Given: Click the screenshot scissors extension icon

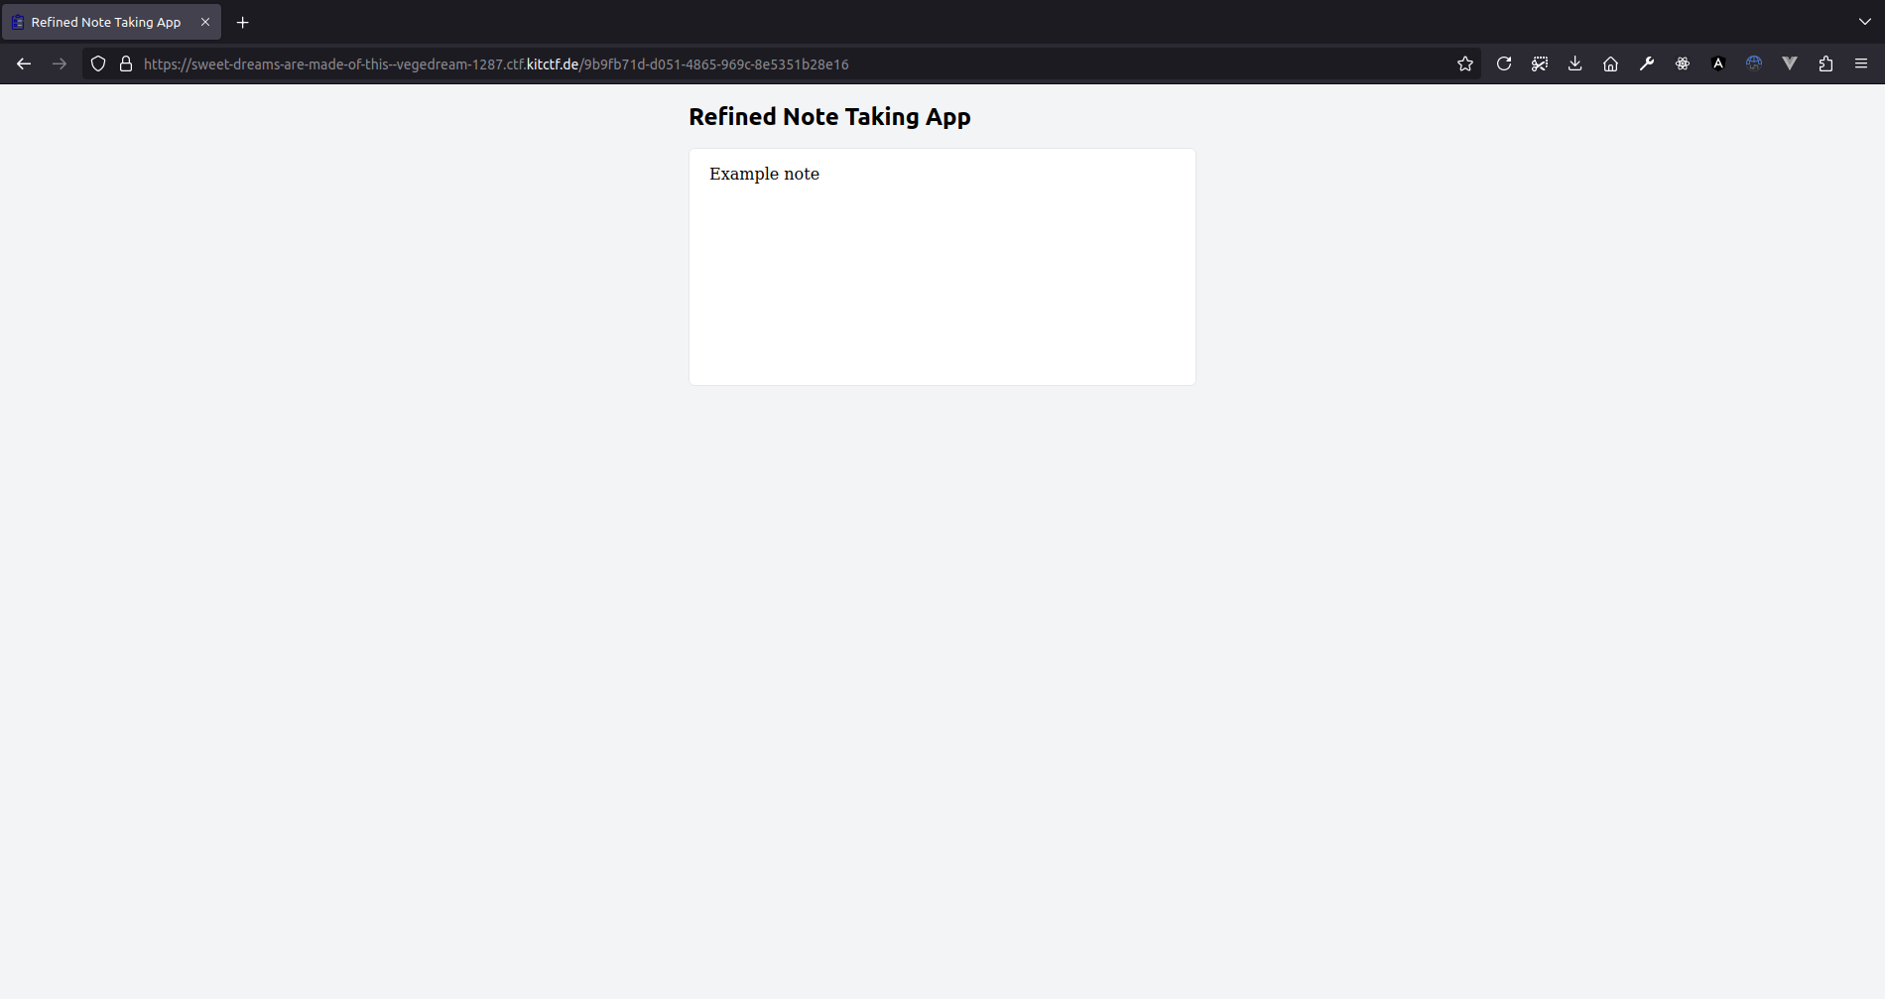Looking at the screenshot, I should [1540, 62].
